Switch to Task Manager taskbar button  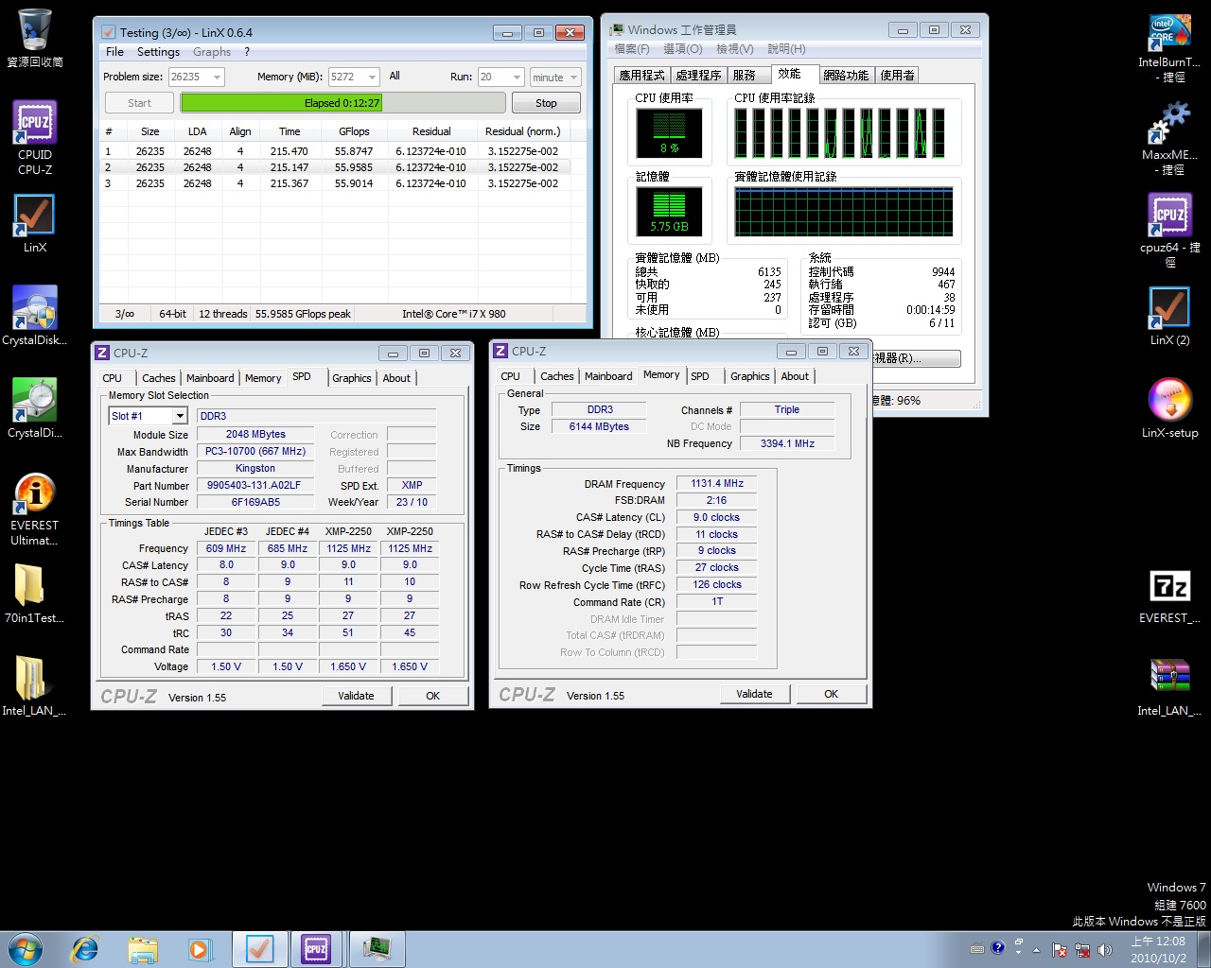point(377,949)
